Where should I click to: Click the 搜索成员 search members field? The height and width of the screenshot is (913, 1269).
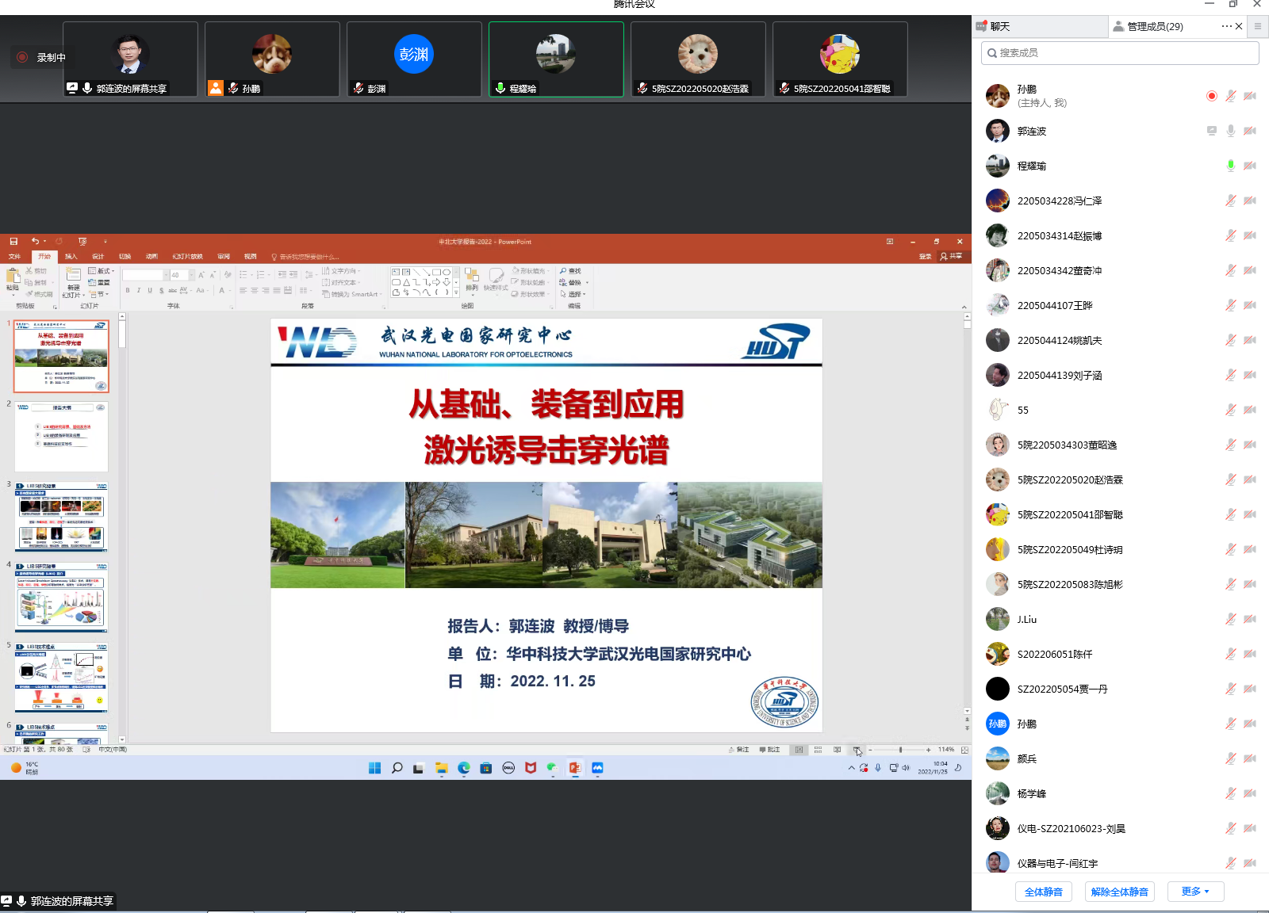1119,53
